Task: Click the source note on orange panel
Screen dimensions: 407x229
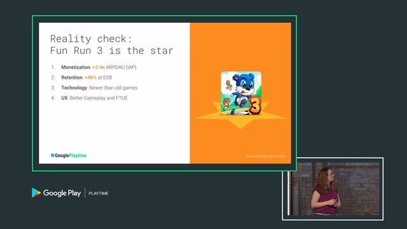Action: (265, 156)
